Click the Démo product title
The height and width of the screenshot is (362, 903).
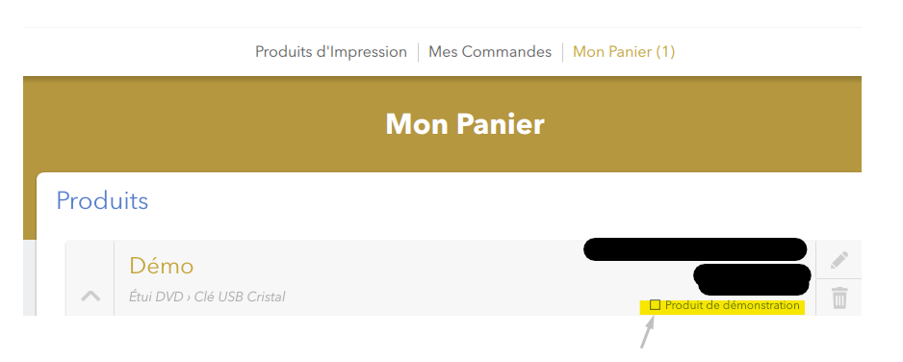[x=162, y=266]
